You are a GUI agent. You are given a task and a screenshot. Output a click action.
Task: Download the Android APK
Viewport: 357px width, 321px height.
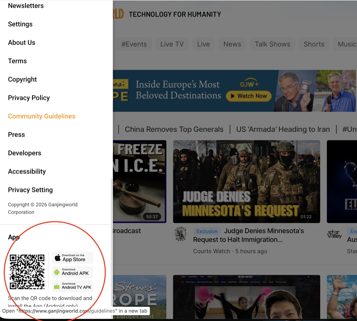coord(73,272)
